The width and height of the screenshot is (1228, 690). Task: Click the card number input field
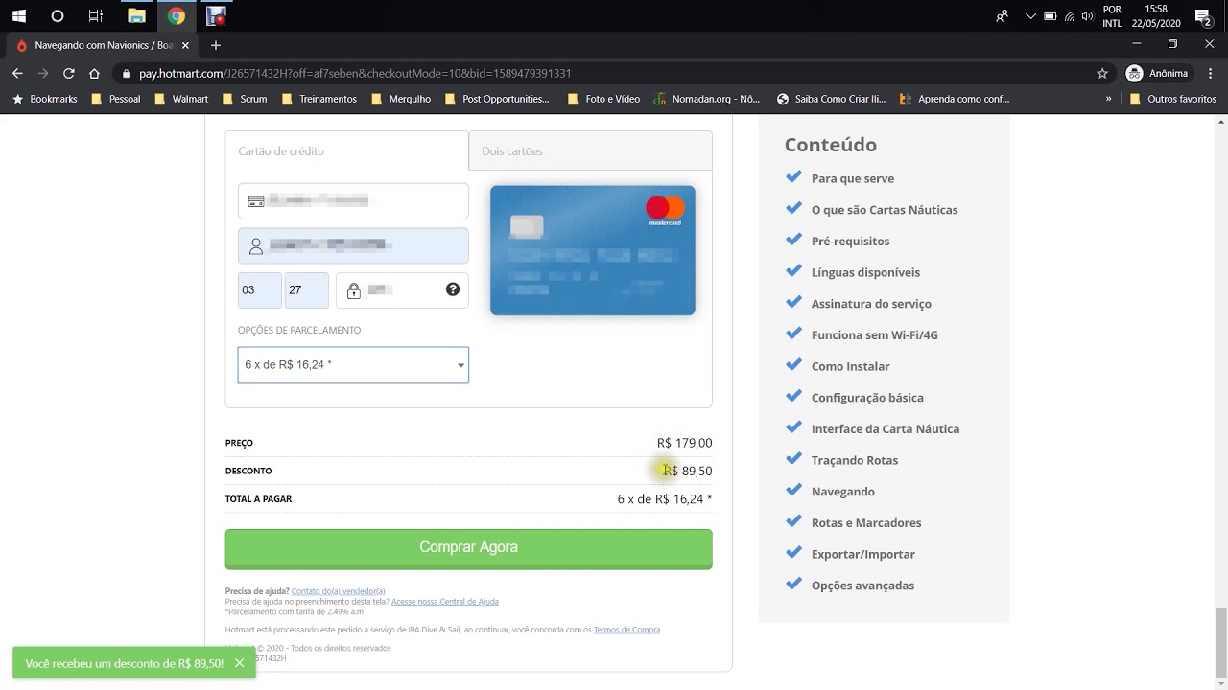click(x=353, y=201)
